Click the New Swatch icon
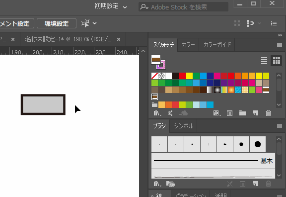This screenshot has height=197, width=286. (256, 113)
